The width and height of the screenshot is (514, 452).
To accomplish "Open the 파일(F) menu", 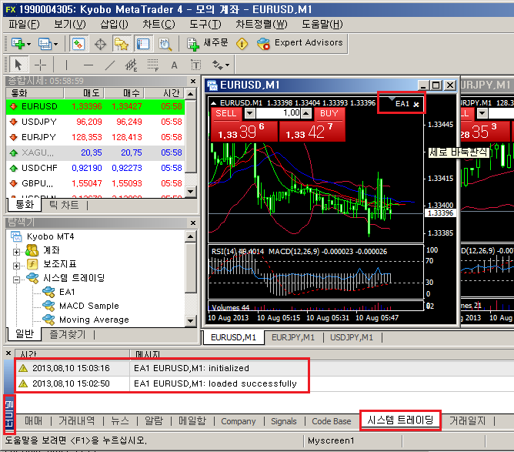I will tap(24, 24).
